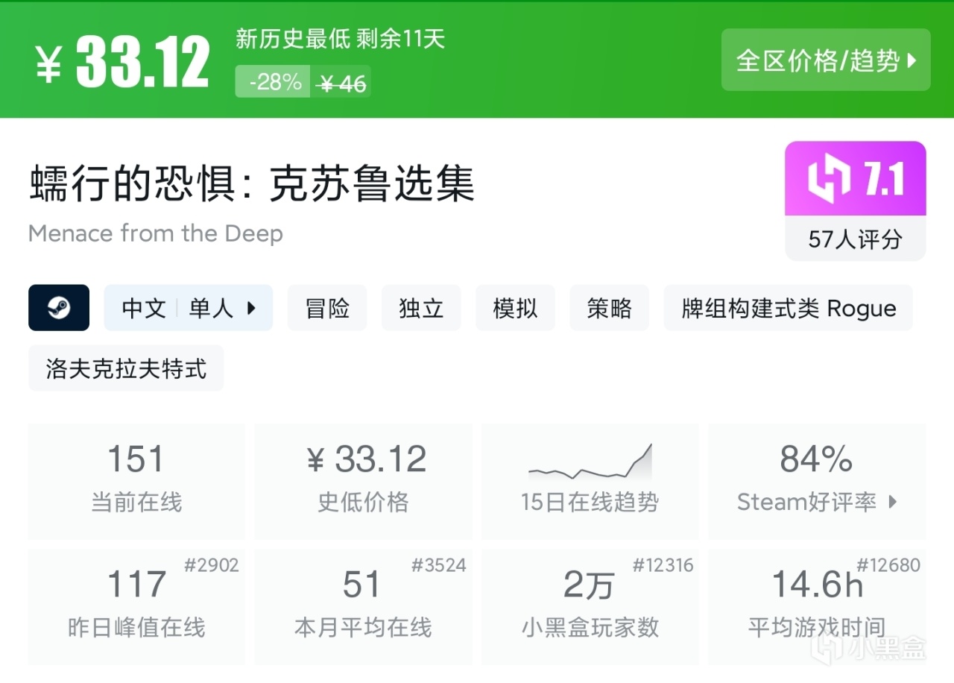Viewport: 954px width, 683px height.
Task: Select the 冒险 adventure tag
Action: coord(327,307)
